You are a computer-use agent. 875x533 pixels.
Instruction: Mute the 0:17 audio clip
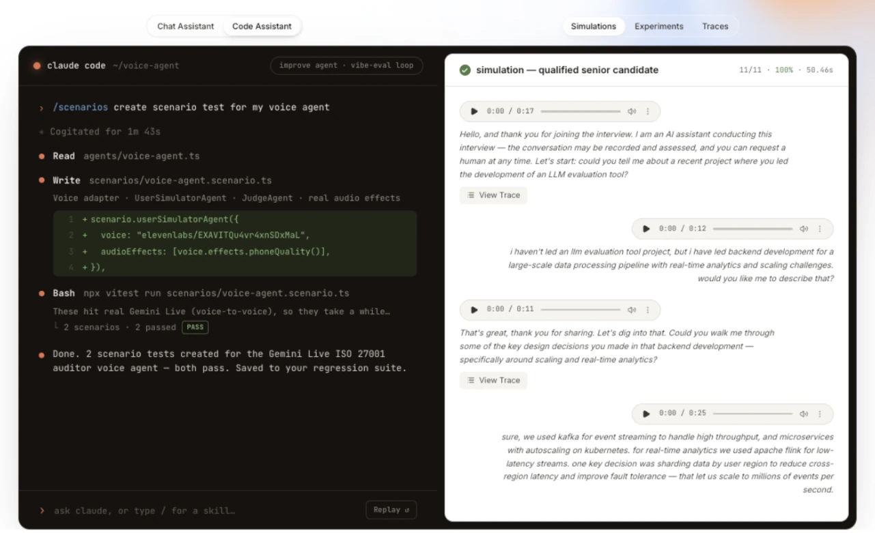[x=631, y=111]
